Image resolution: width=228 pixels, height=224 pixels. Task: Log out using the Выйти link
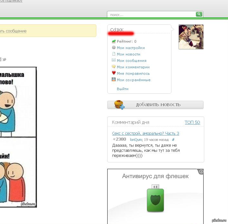point(123,89)
